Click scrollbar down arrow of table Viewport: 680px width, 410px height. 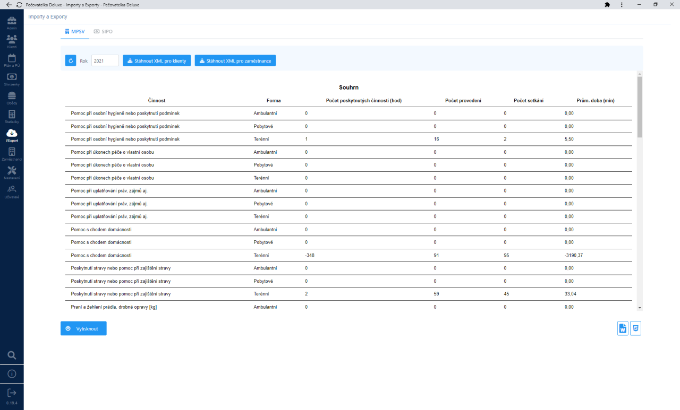pos(640,308)
